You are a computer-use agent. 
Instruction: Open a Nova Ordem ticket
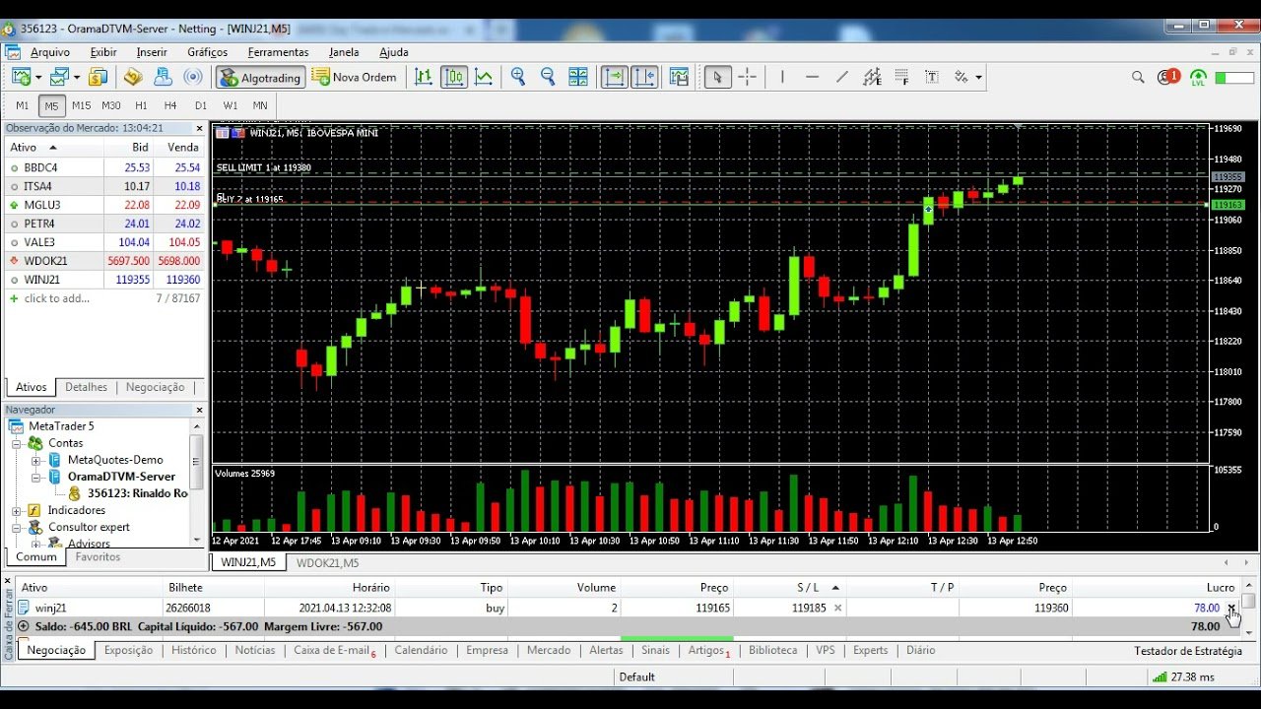[x=354, y=77]
